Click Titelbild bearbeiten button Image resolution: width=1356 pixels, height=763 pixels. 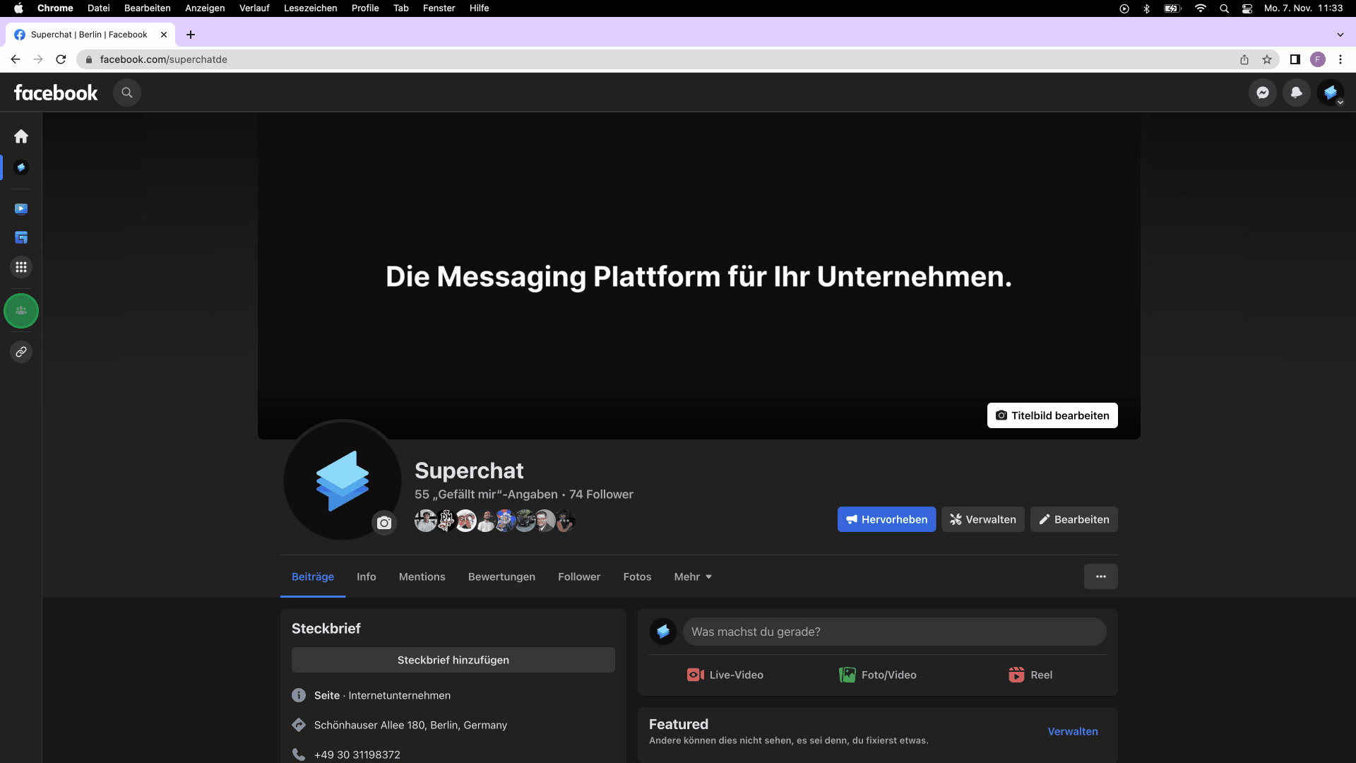1052,415
